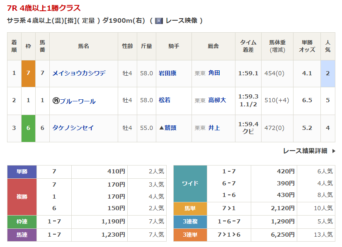
Task: Click the arrow next to レース結果詳細
Action: 334,151
